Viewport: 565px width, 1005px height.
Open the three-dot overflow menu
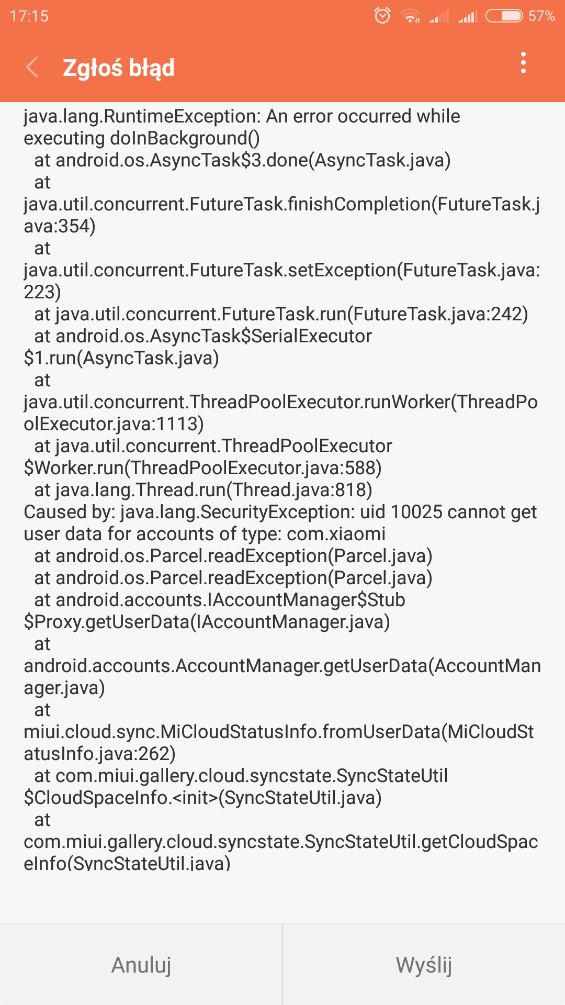click(523, 63)
